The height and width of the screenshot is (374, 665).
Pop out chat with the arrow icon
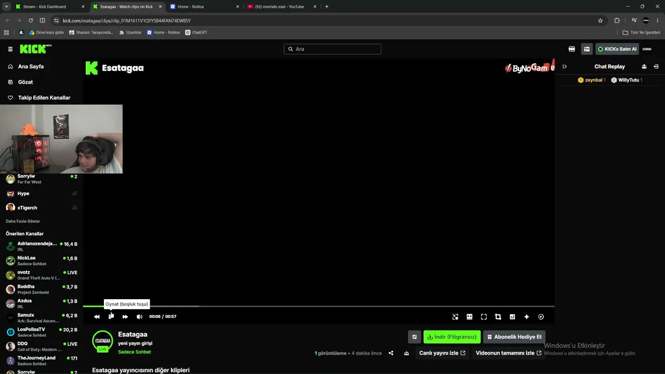click(x=656, y=66)
